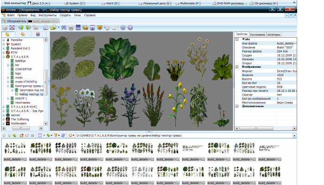Click the Размер файла value 524 416
The image size is (324, 185).
pos(282,51)
